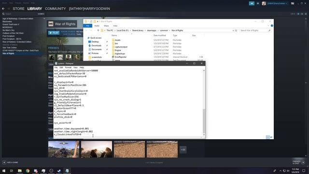Open Chrome from the taskbar
Image resolution: width=309 pixels, height=174 pixels.
point(28,171)
